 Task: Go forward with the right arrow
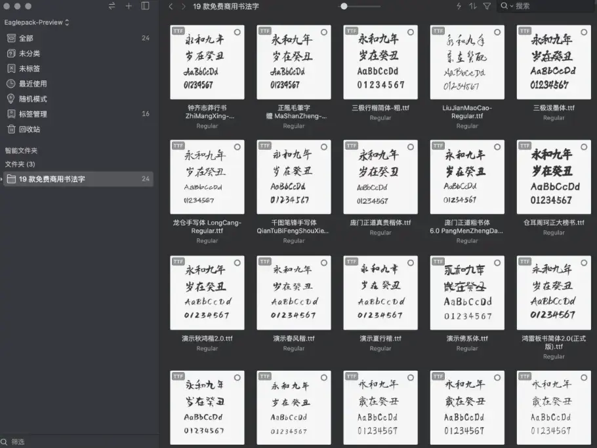tap(183, 6)
